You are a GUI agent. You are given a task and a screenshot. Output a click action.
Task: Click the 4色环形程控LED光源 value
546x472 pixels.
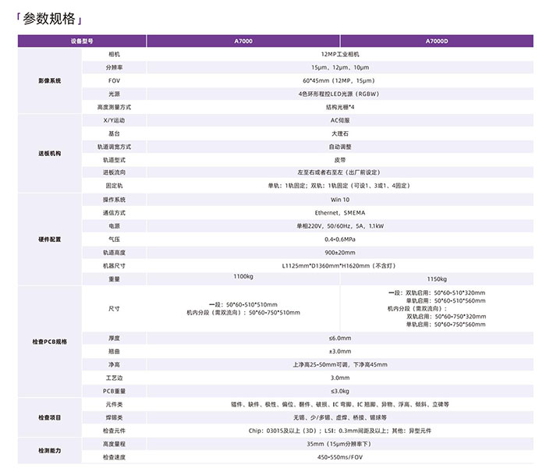(x=339, y=94)
